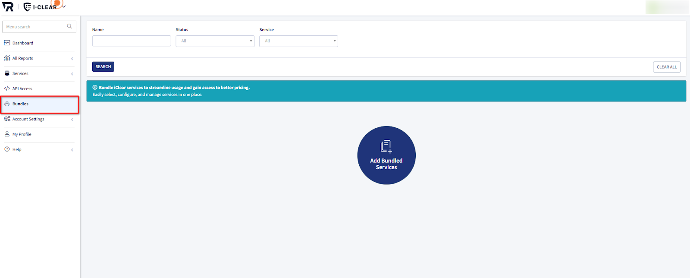This screenshot has height=278, width=690.
Task: Open the Services menu
Action: coord(39,74)
